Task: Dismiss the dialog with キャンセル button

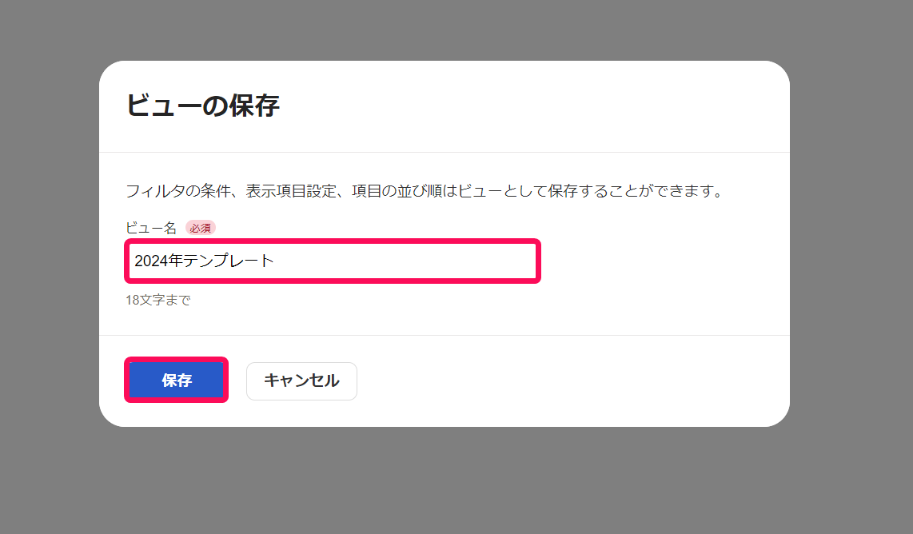Action: (x=301, y=381)
